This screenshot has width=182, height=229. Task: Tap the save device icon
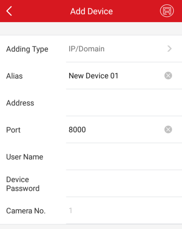pos(167,11)
